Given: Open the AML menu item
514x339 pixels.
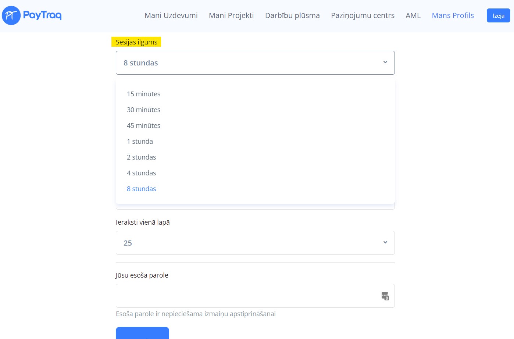Looking at the screenshot, I should (413, 15).
